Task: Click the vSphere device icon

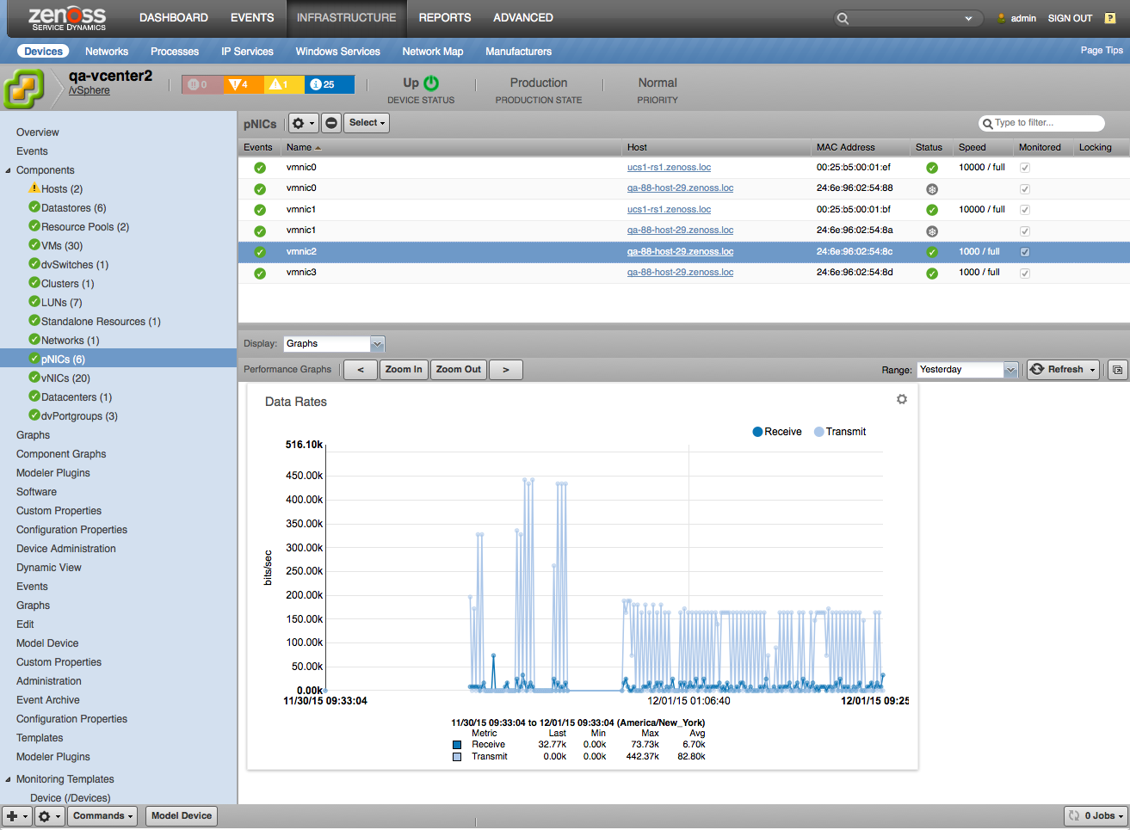Action: click(x=23, y=89)
